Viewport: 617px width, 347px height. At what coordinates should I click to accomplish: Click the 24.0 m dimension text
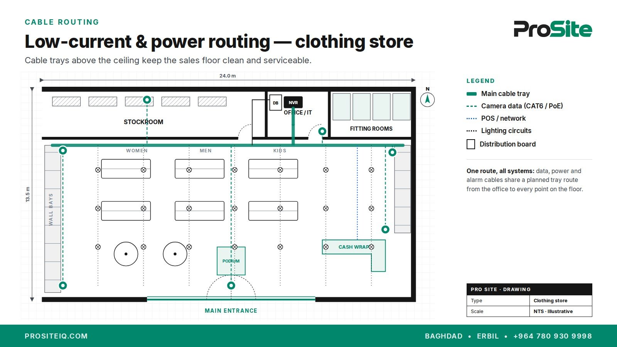click(x=228, y=76)
